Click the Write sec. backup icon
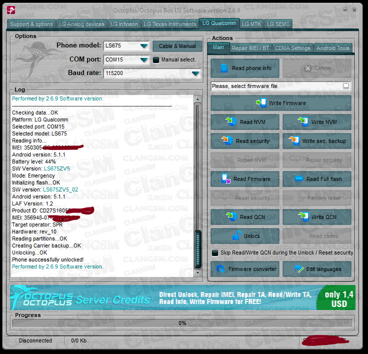Screen dimensions: 368x354 [294, 140]
